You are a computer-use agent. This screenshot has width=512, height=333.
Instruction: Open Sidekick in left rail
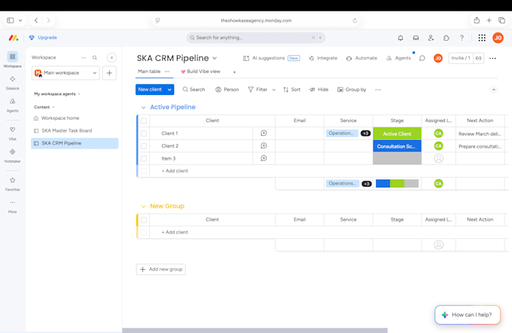click(x=12, y=83)
